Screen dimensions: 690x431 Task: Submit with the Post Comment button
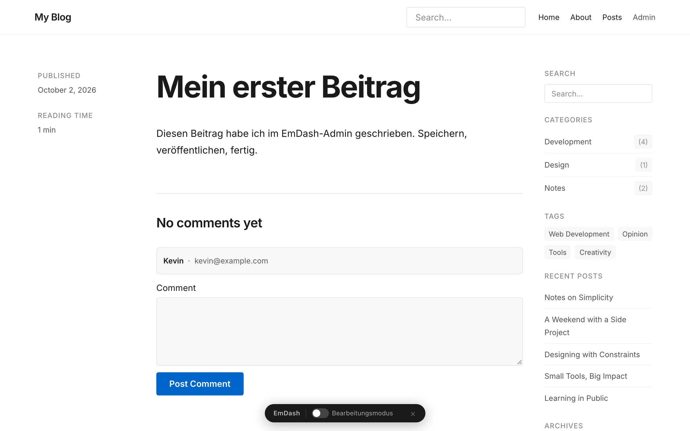coord(200,384)
